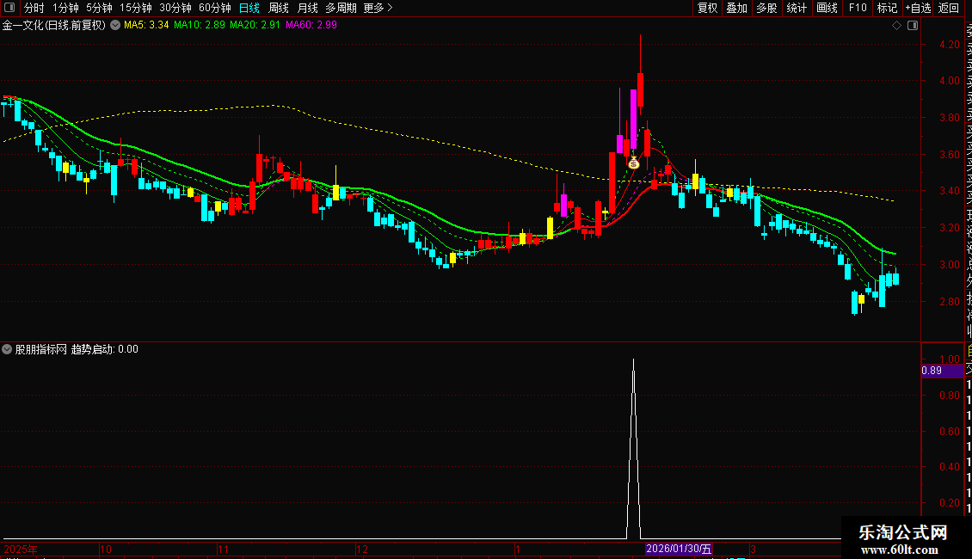972x559 pixels.
Task: Click the money bag marker on candlestick
Action: coord(634,163)
